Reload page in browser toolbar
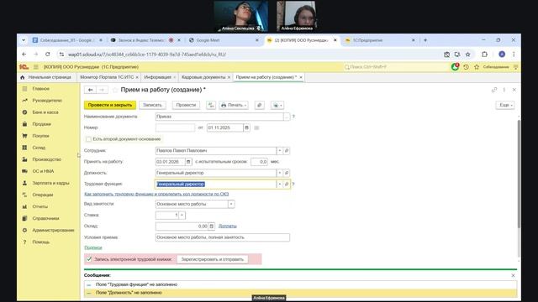The width and height of the screenshot is (538, 302). (48, 54)
